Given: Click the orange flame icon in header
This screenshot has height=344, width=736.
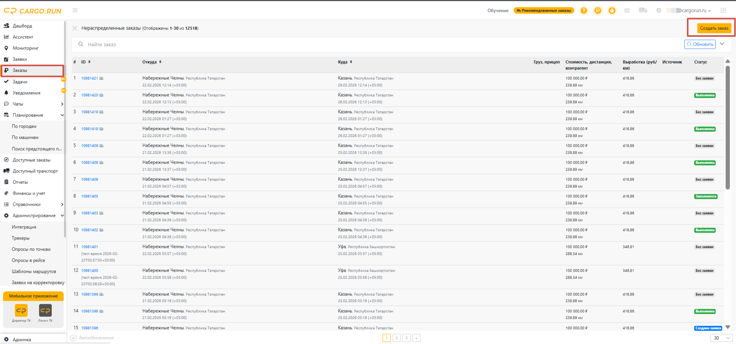Looking at the screenshot, I should point(612,11).
